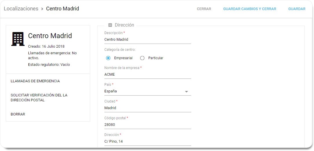Open Llamadas de emergencia menu item

(x=35, y=81)
